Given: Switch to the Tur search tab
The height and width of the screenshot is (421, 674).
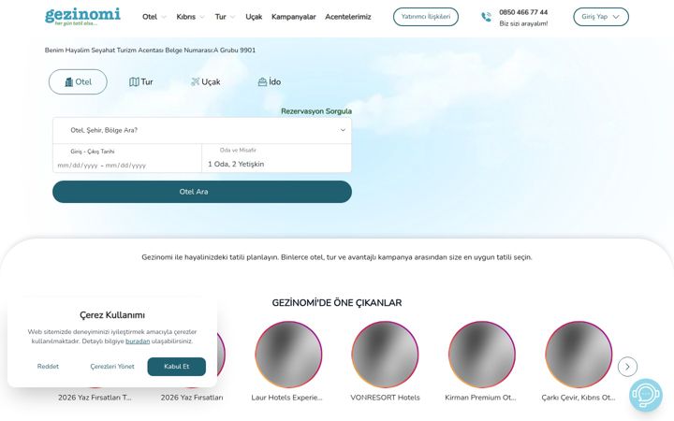Looking at the screenshot, I should [141, 82].
